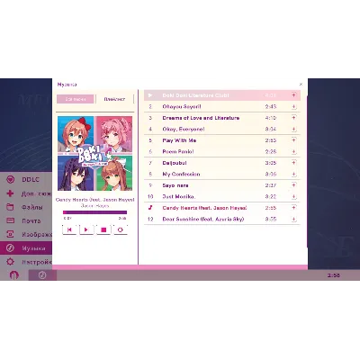
Task: Add 'Poem Panic!' to the playlist
Action: [x=293, y=152]
